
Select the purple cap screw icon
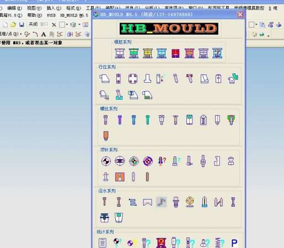click(x=120, y=120)
